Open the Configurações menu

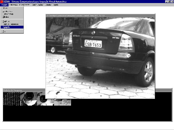point(38,5)
